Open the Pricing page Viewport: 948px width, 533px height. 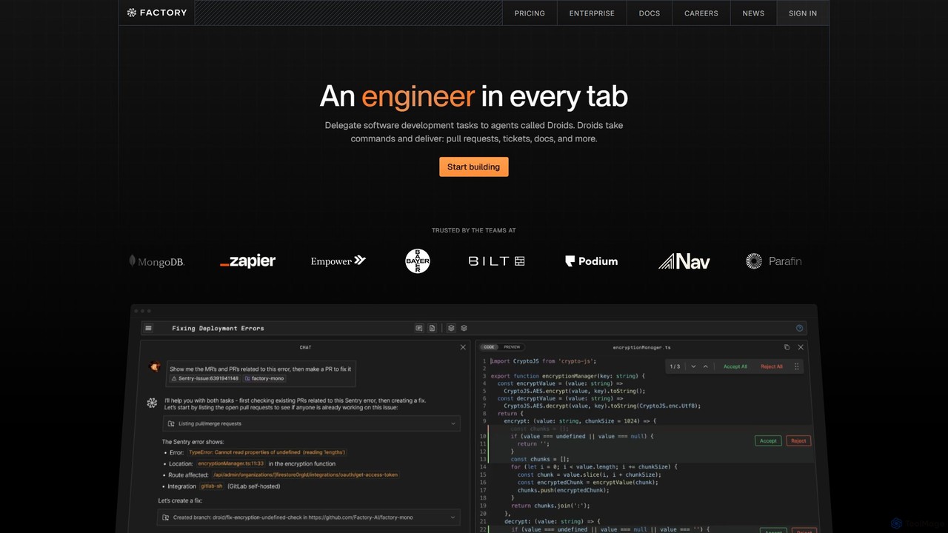(530, 13)
